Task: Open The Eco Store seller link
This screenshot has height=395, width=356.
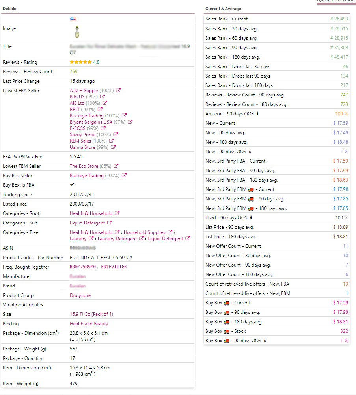Action: [x=84, y=166]
